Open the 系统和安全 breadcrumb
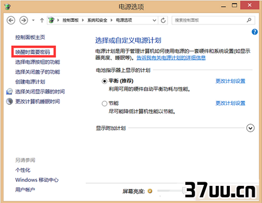This screenshot has height=203, width=262. point(98,20)
